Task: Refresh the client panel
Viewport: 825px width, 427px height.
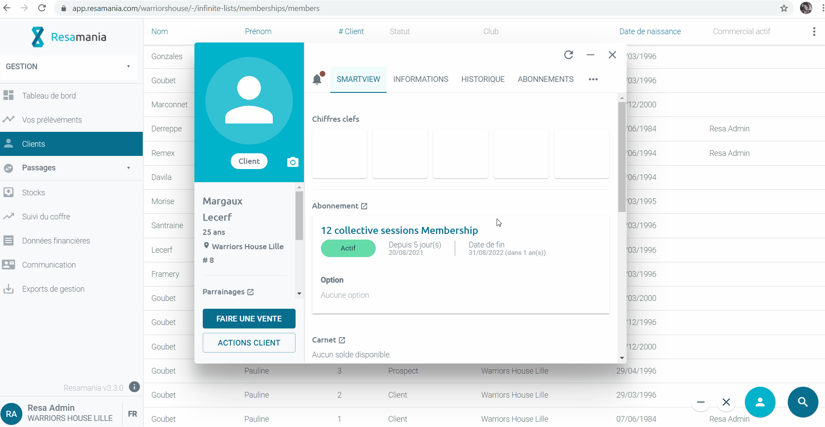Action: 568,55
